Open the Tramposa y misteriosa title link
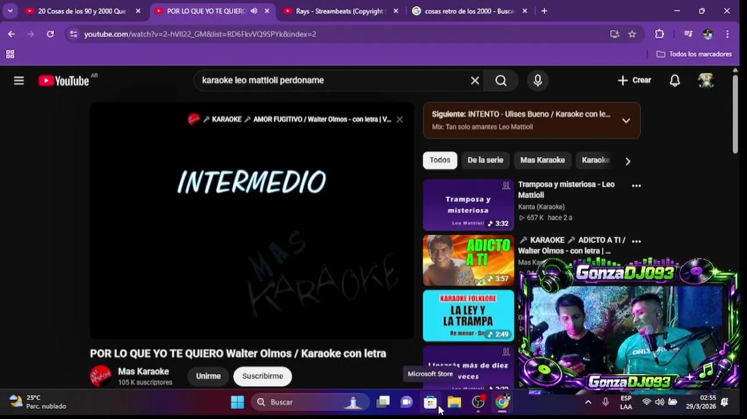This screenshot has width=747, height=419. (566, 190)
